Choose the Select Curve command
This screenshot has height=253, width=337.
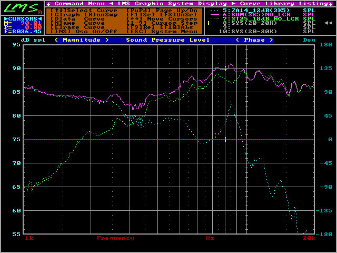point(84,11)
